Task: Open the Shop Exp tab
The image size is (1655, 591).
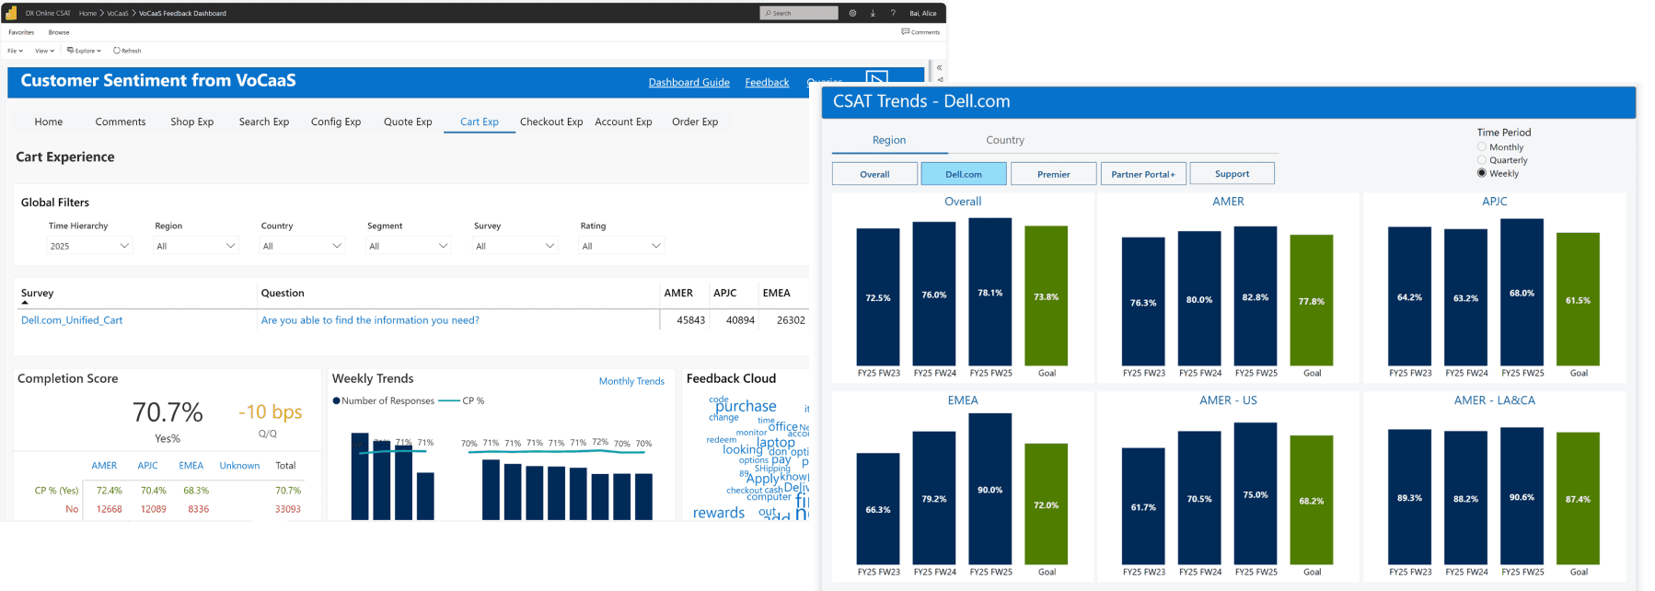Action: [192, 122]
